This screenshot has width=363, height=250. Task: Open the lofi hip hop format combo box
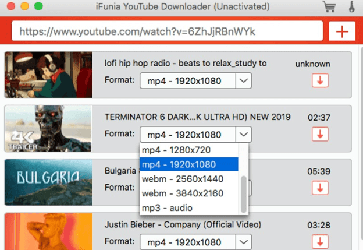pyautogui.click(x=195, y=80)
